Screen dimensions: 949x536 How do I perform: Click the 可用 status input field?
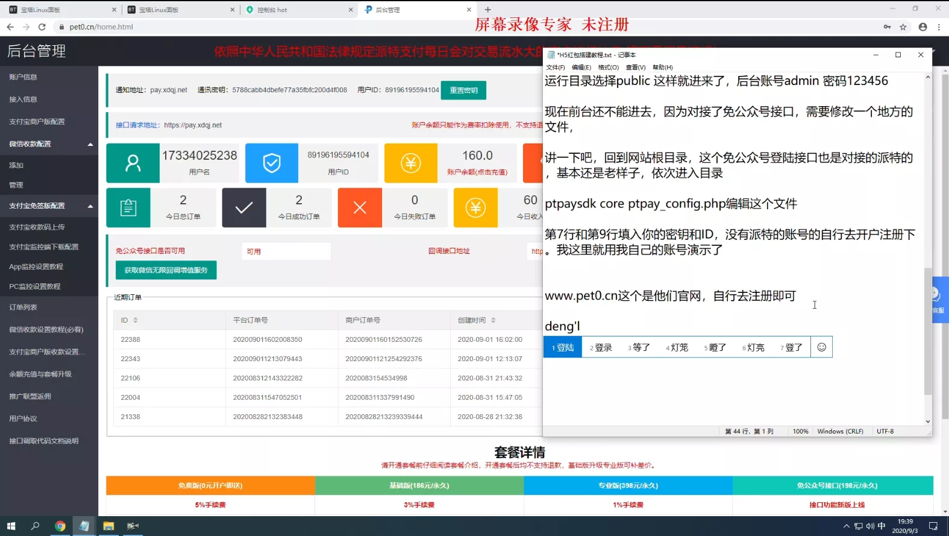pos(286,251)
